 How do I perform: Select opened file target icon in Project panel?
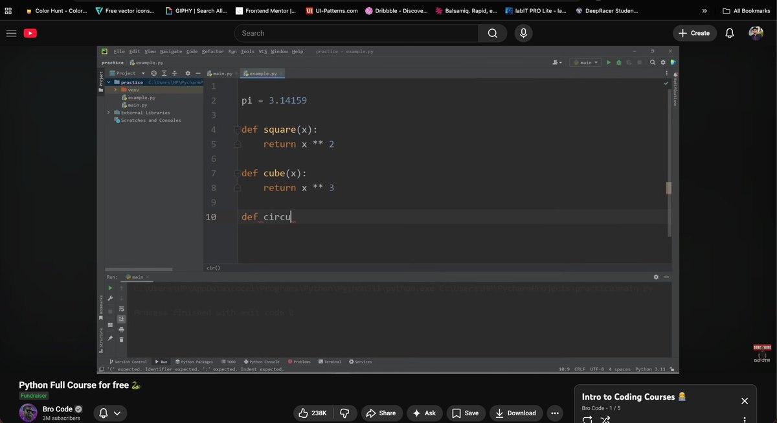point(154,73)
